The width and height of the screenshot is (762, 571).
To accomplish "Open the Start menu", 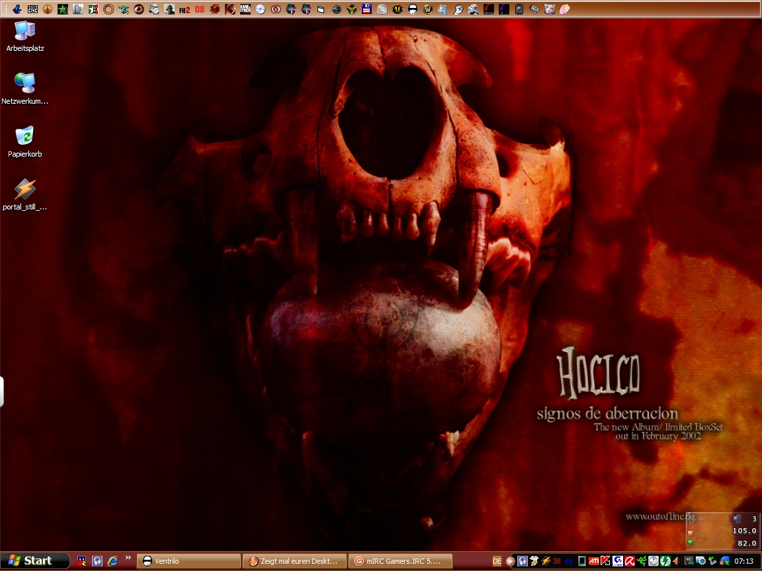I will [x=34, y=561].
